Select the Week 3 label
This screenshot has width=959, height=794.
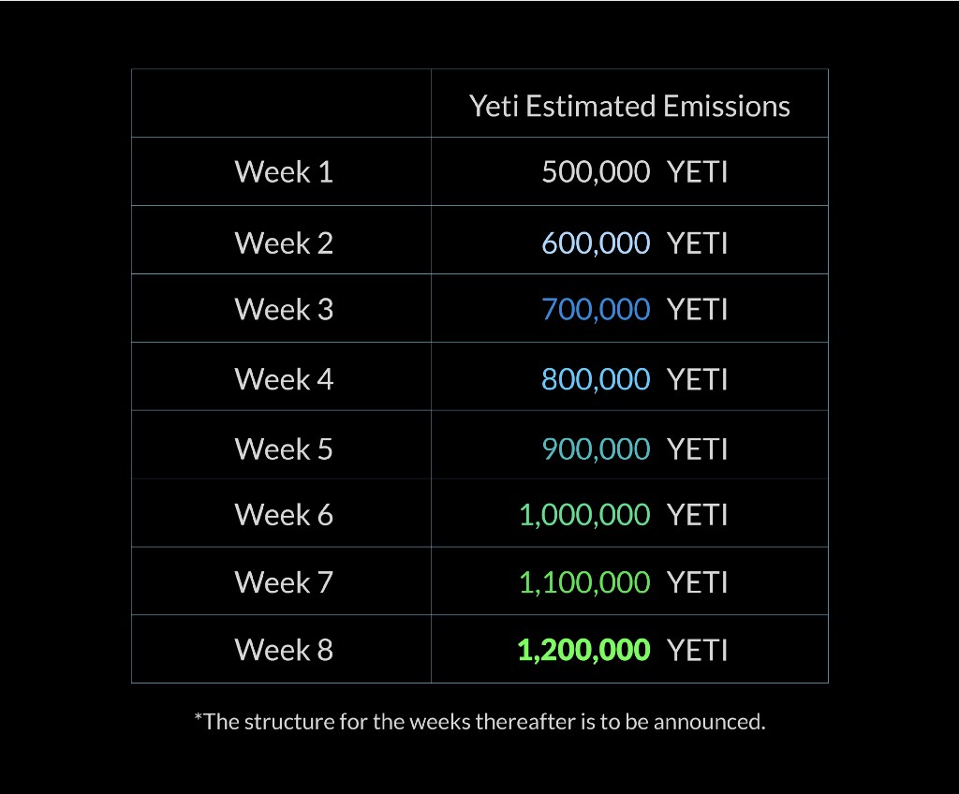coord(284,309)
